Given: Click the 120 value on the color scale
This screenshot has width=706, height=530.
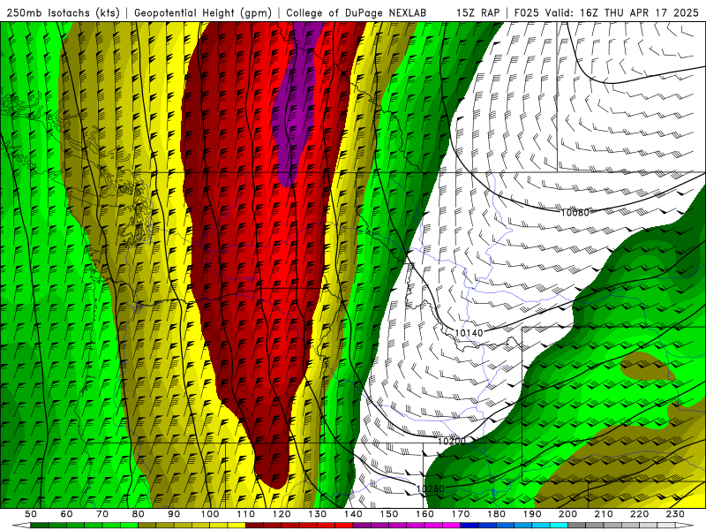Looking at the screenshot, I should (x=282, y=514).
